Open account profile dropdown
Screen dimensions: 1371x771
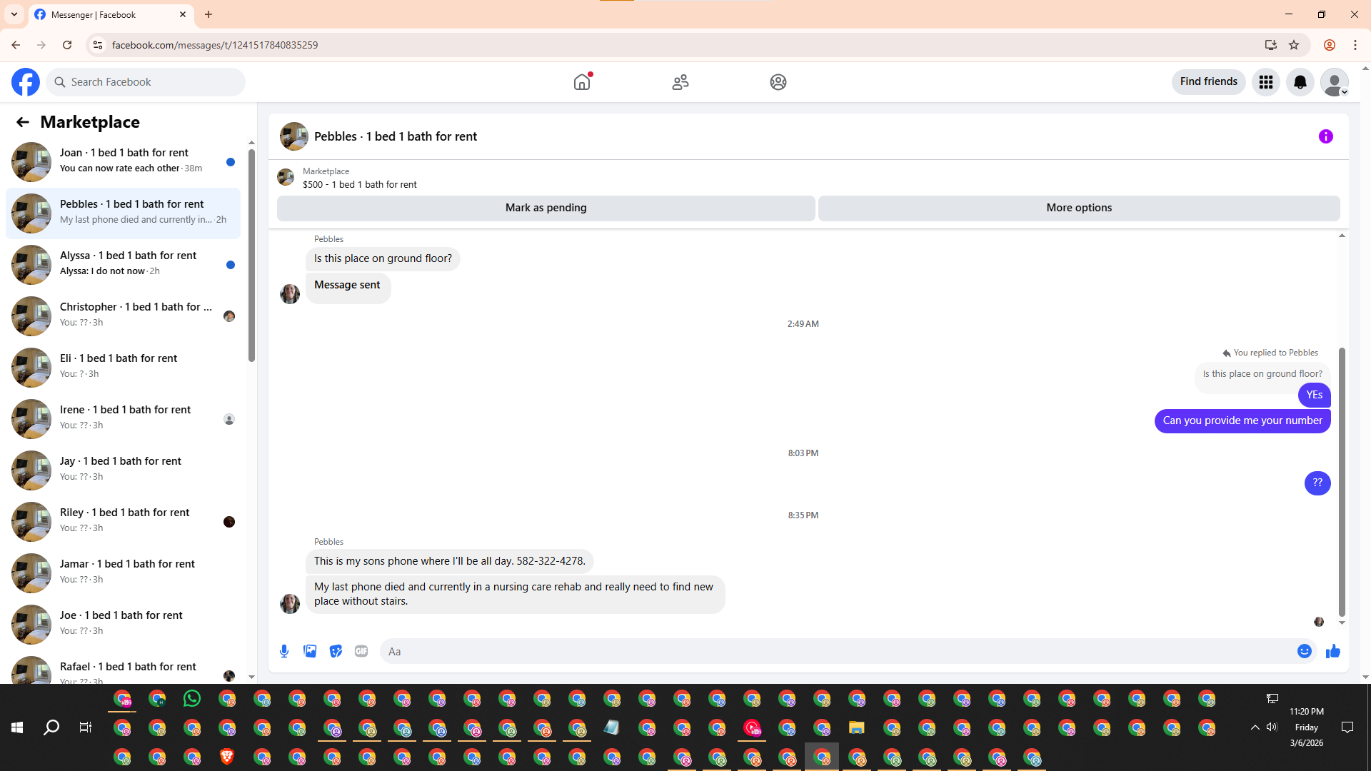(x=1334, y=82)
